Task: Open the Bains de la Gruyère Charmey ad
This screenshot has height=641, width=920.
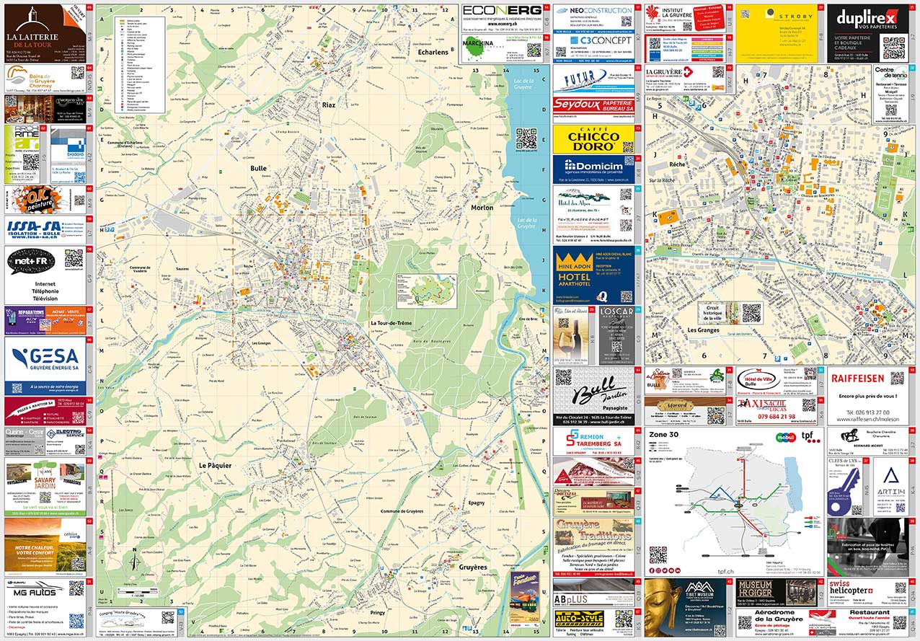Action: [45, 79]
